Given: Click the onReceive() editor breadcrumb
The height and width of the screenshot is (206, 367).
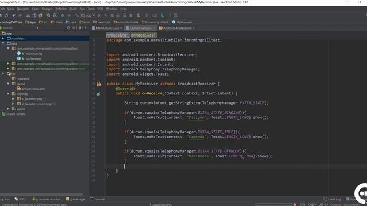Looking at the screenshot, I should [x=143, y=35].
